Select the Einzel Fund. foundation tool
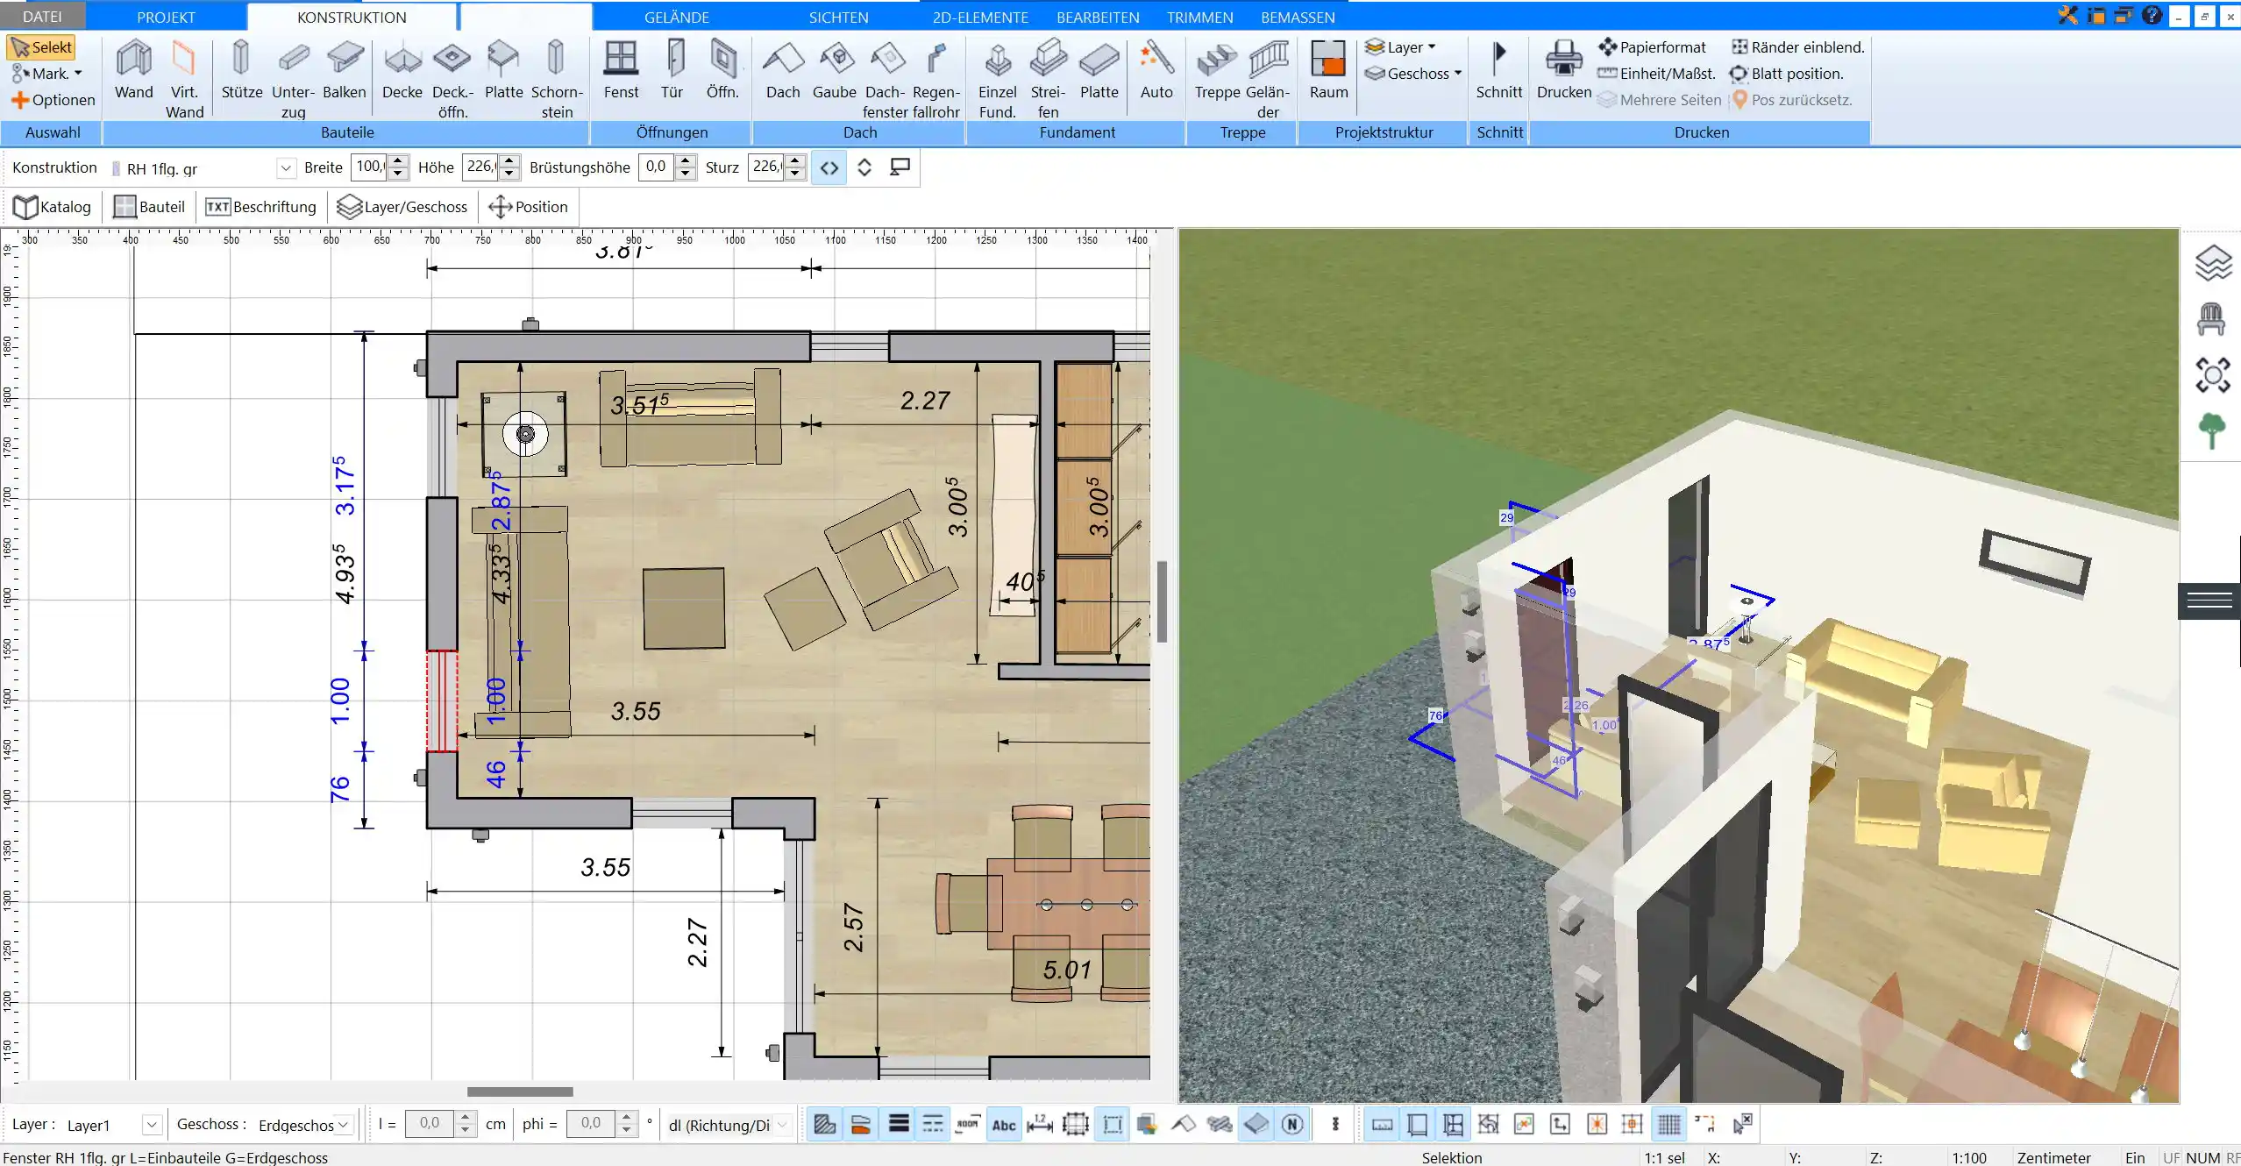Screen dimensions: 2241x1166 (997, 79)
